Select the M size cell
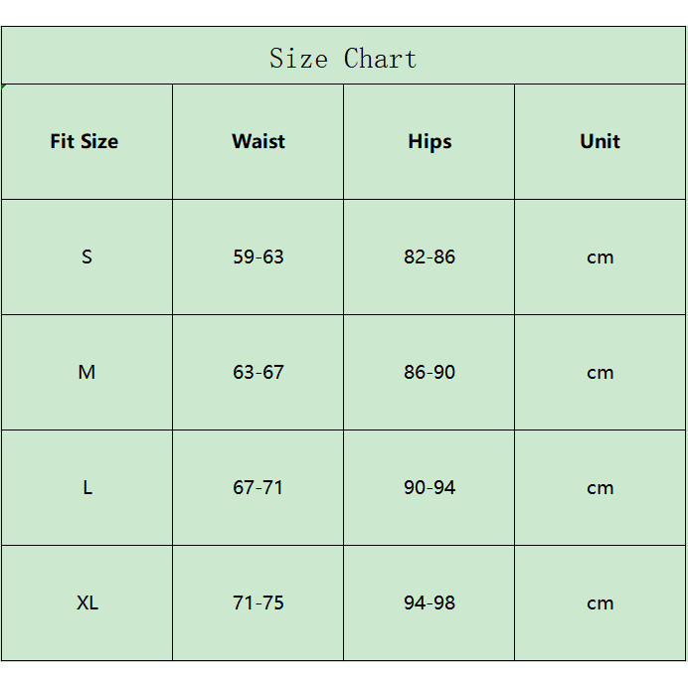The height and width of the screenshot is (688, 688). tap(86, 372)
